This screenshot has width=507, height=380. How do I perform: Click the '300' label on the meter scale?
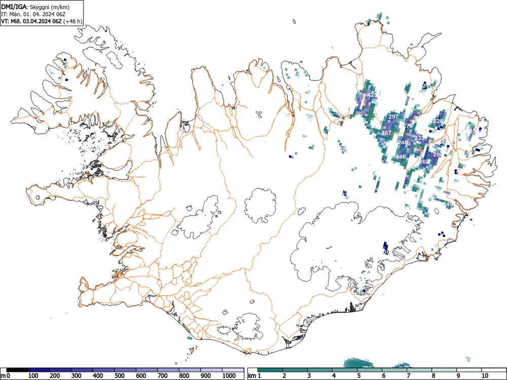(77, 376)
